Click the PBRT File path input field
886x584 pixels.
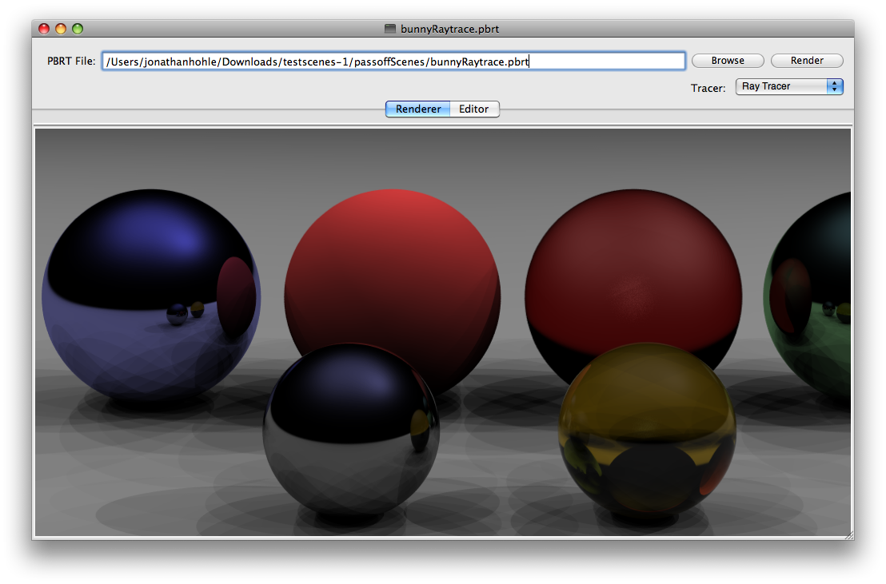(393, 61)
